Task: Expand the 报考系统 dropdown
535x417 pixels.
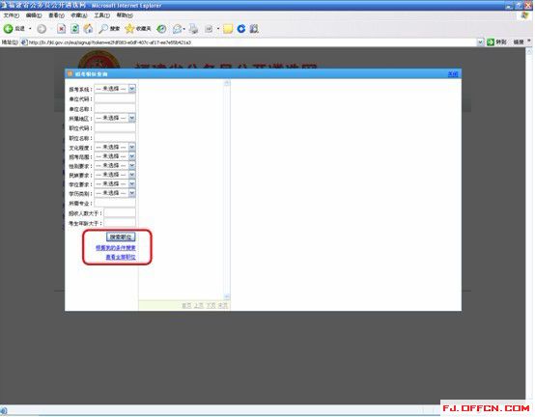Action: 115,89
